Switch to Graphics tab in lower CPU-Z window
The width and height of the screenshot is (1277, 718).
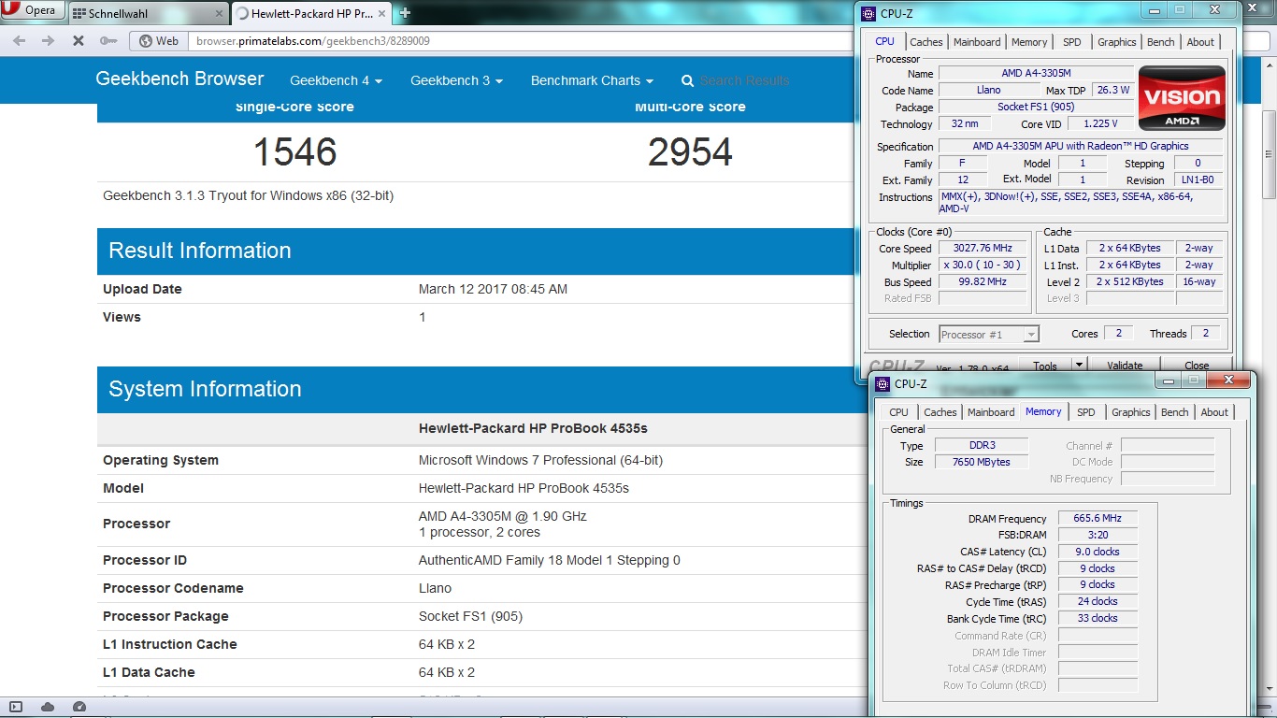click(x=1131, y=412)
